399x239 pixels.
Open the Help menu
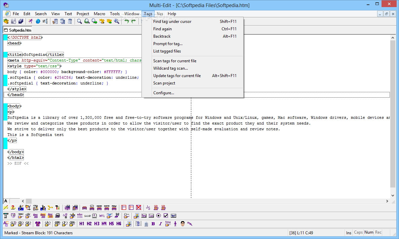pyautogui.click(x=172, y=14)
